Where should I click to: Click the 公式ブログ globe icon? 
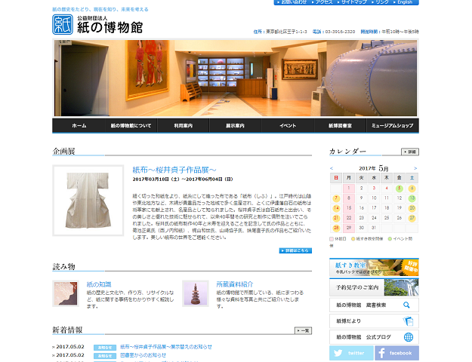408,337
